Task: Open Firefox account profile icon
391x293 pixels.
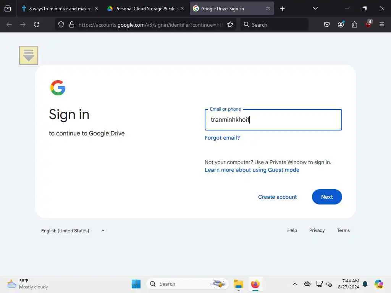Action: [341, 24]
